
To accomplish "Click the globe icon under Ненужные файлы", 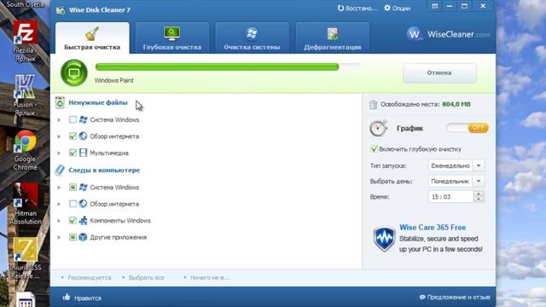I will pos(83,136).
